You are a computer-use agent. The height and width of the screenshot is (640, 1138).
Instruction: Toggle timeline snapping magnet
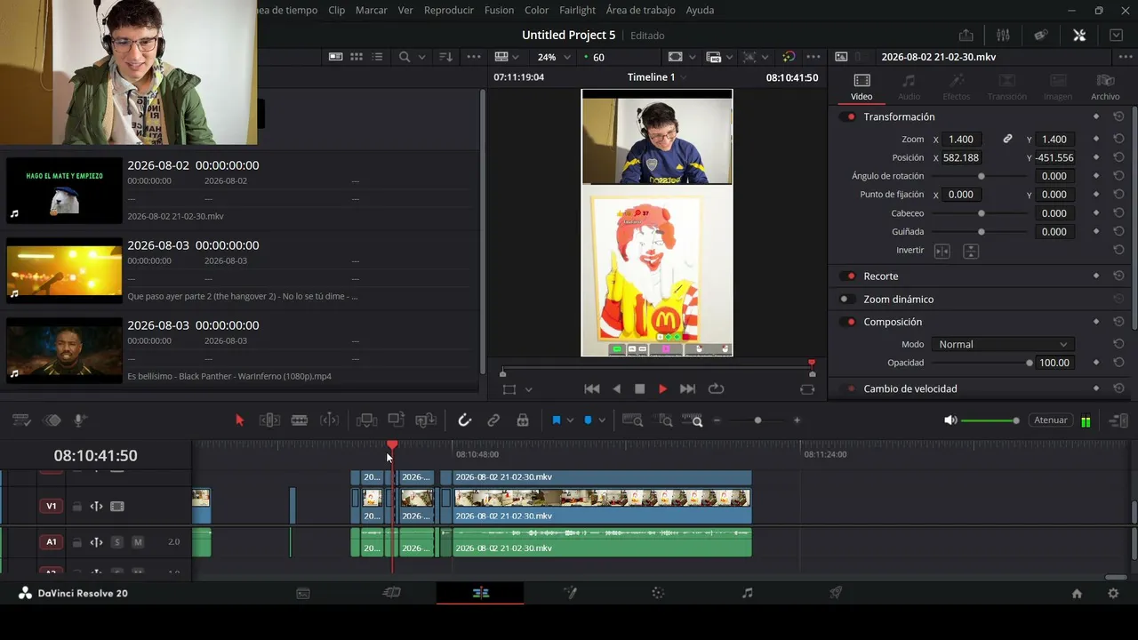click(x=464, y=420)
